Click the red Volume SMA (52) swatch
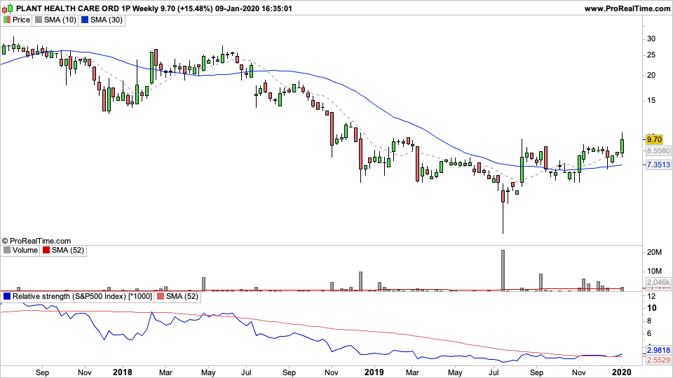673x378 pixels. pyautogui.click(x=46, y=251)
